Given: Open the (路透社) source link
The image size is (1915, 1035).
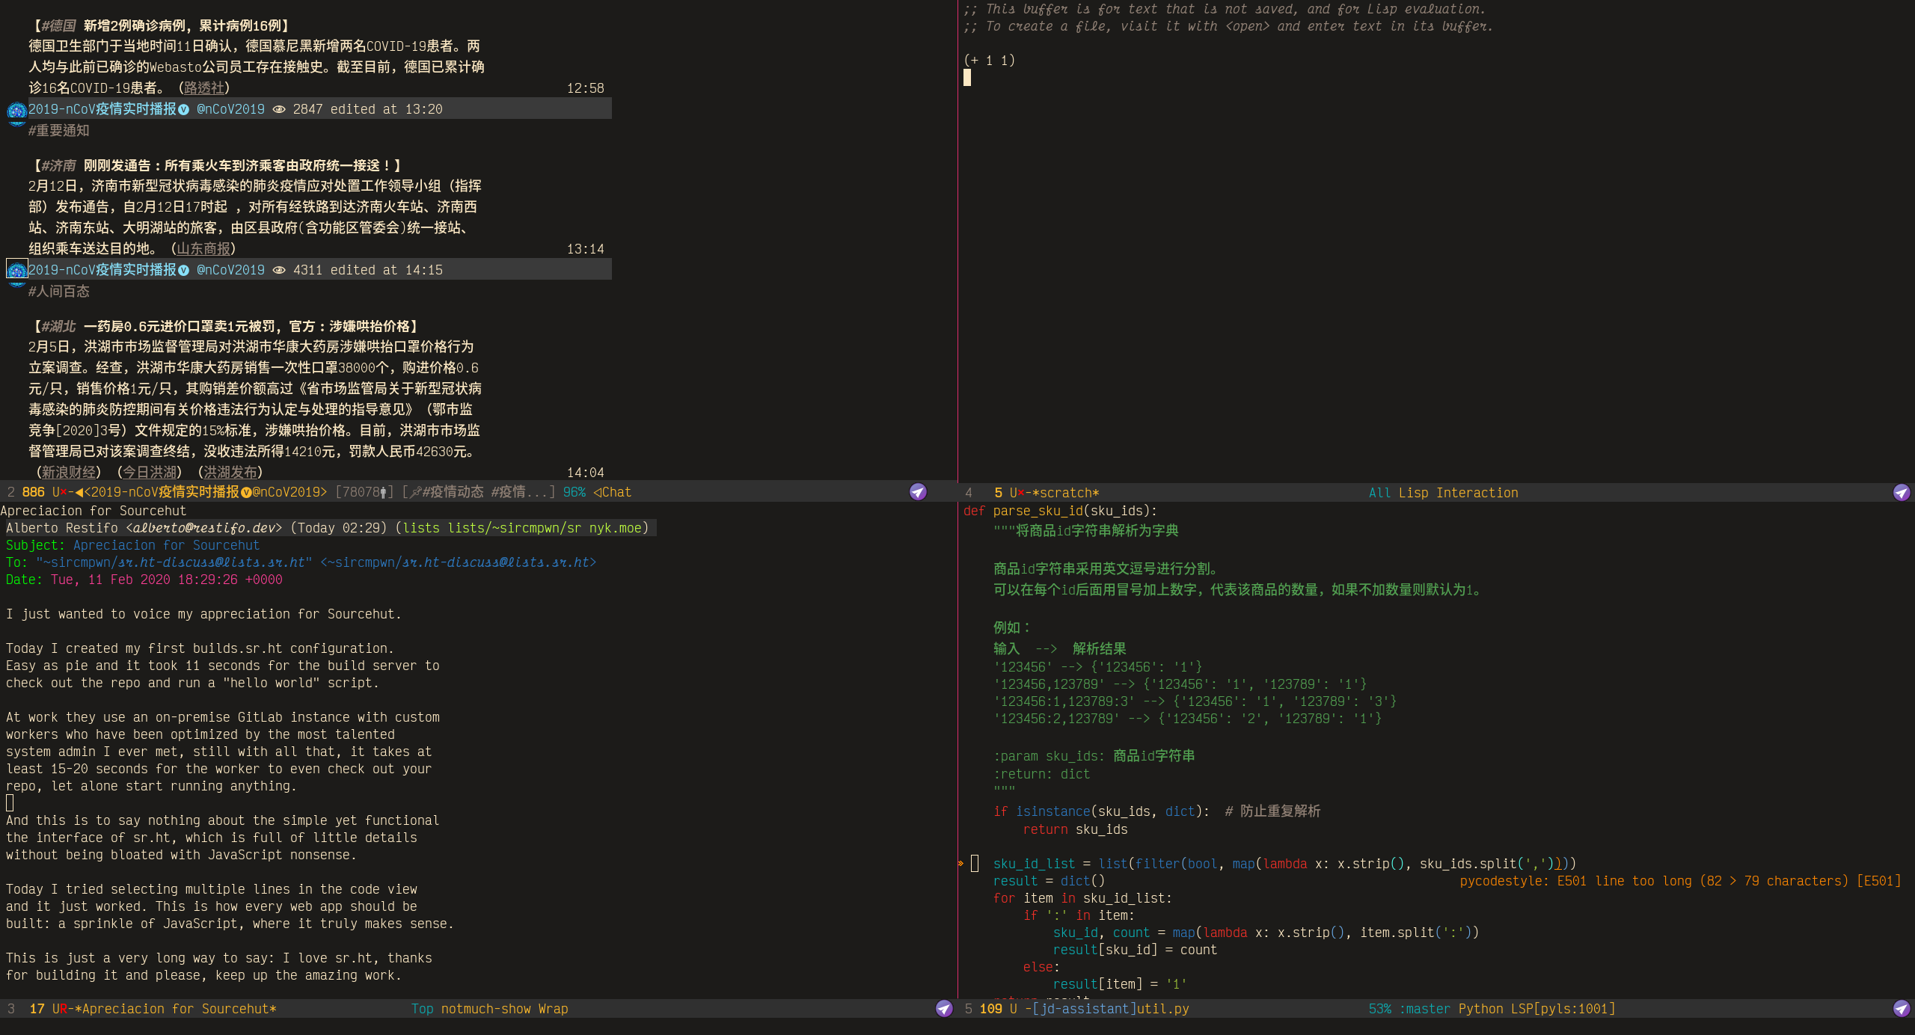Looking at the screenshot, I should point(203,87).
